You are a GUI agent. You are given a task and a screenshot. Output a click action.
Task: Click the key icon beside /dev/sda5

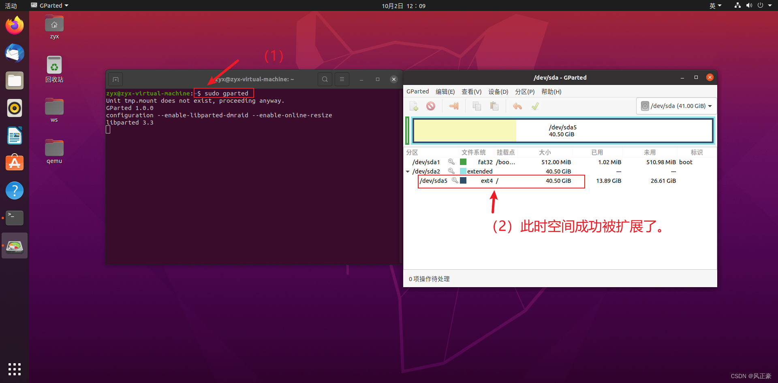pos(455,180)
